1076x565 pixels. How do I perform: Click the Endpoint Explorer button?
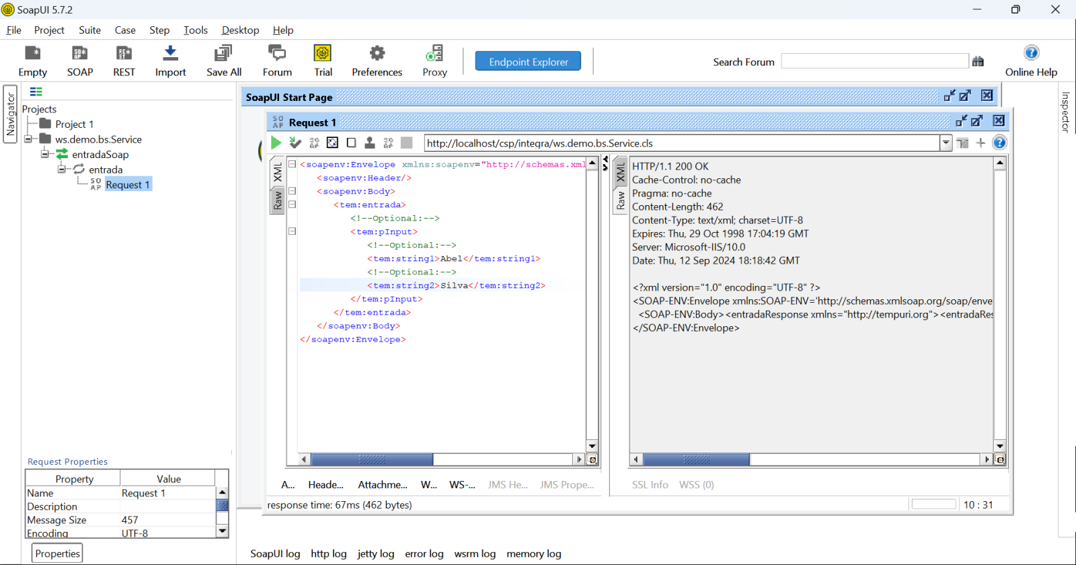(x=528, y=61)
